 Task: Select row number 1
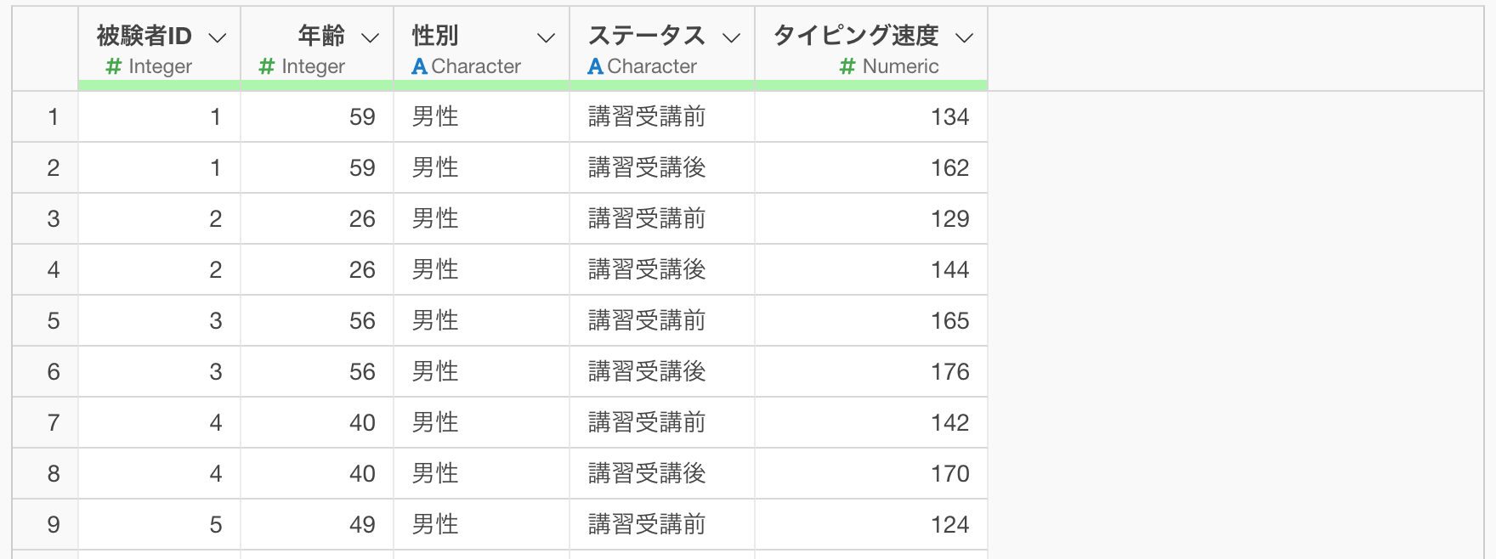point(53,116)
